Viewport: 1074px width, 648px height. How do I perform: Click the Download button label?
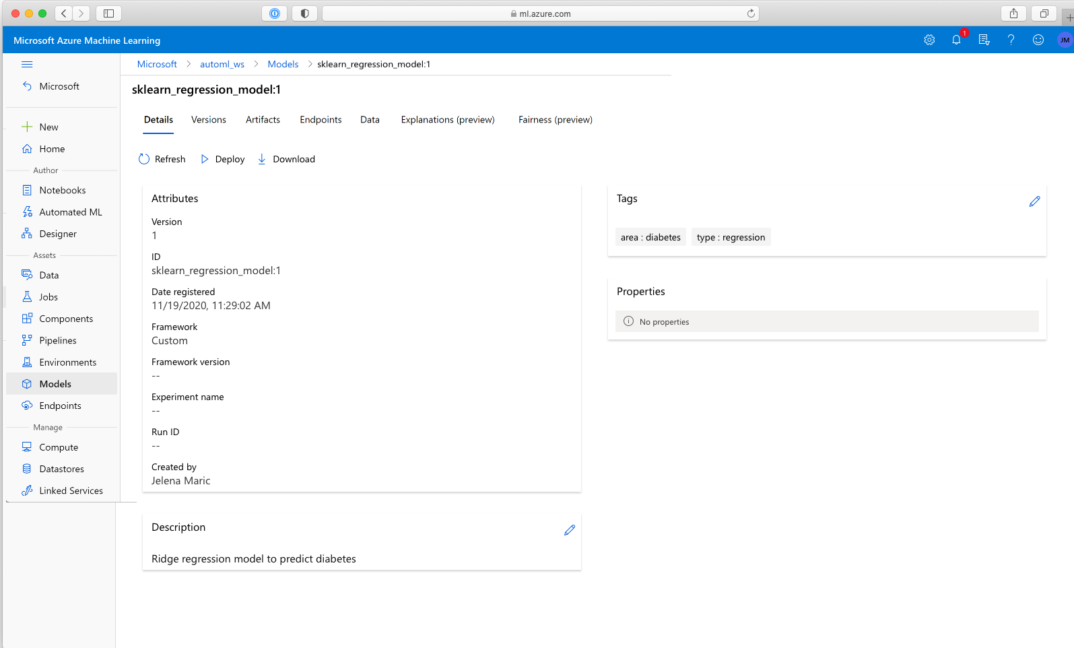(294, 159)
